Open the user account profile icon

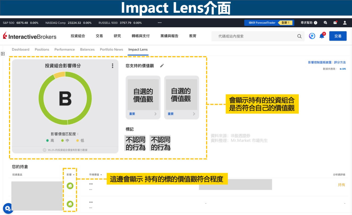(345, 23)
